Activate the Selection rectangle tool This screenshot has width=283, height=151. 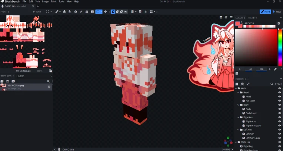click(x=98, y=12)
